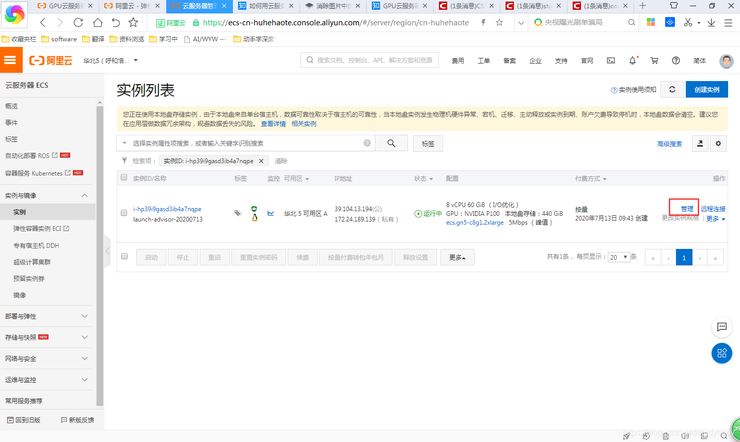Click 查看详情 in warning banner
Screen dimensions: 740x442
[273, 123]
